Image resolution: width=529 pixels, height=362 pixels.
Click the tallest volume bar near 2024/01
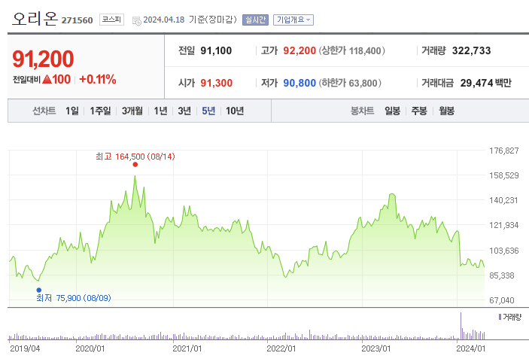tap(461, 326)
